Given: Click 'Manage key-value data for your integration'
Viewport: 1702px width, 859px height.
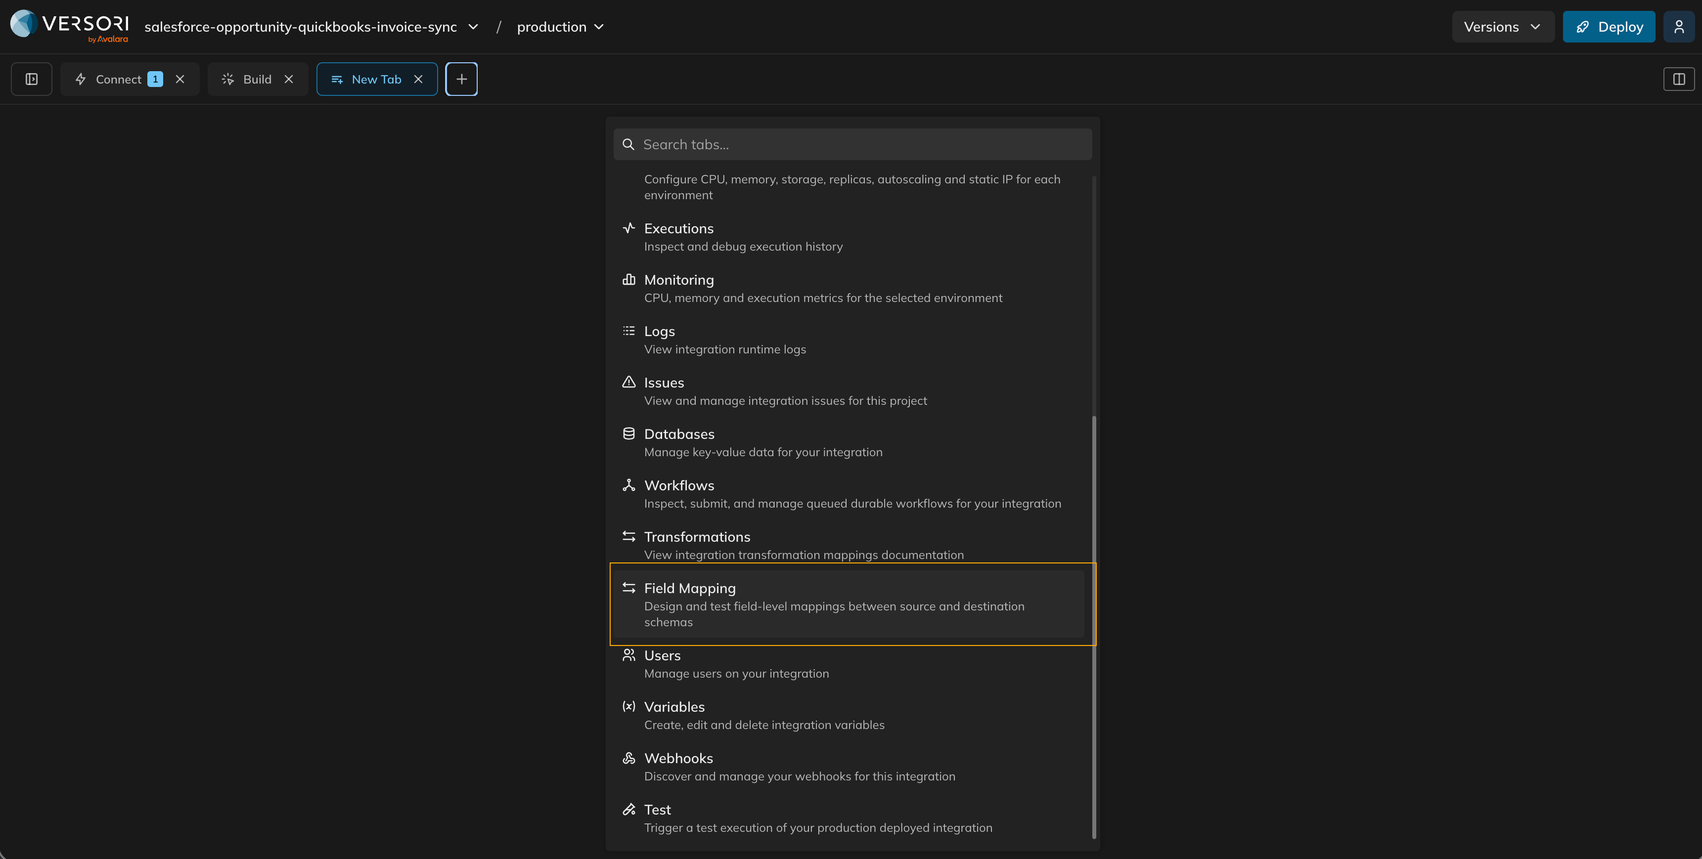Looking at the screenshot, I should [x=763, y=452].
